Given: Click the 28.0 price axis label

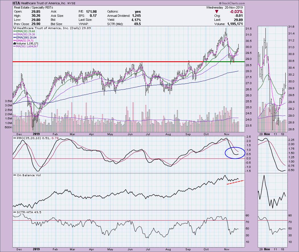Looking at the screenshot, I should tap(249, 71).
